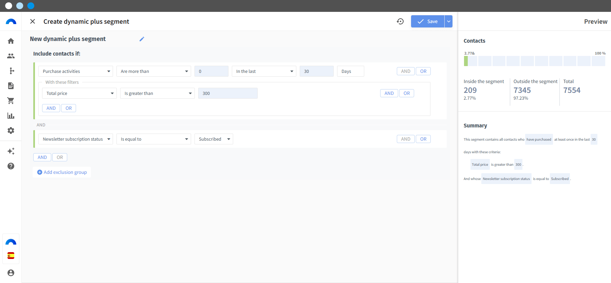This screenshot has width=611, height=283.
Task: Open the Is greater than dropdown
Action: (x=158, y=93)
